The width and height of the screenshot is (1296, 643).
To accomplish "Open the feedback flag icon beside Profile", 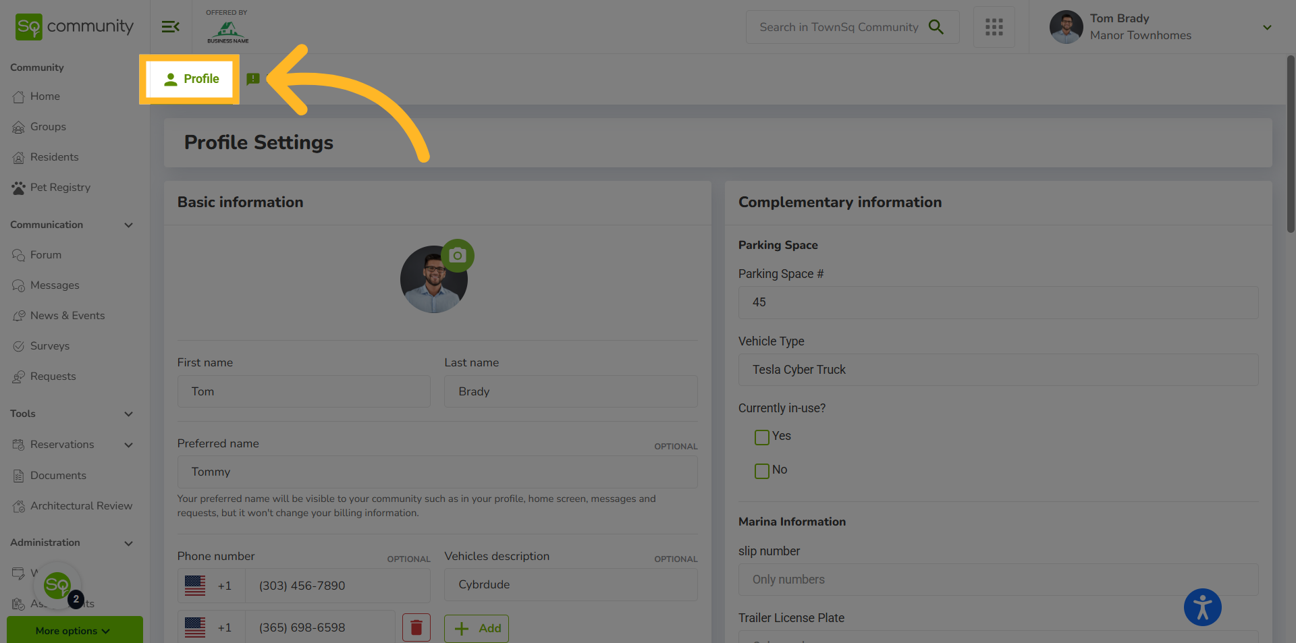I will coord(253,79).
